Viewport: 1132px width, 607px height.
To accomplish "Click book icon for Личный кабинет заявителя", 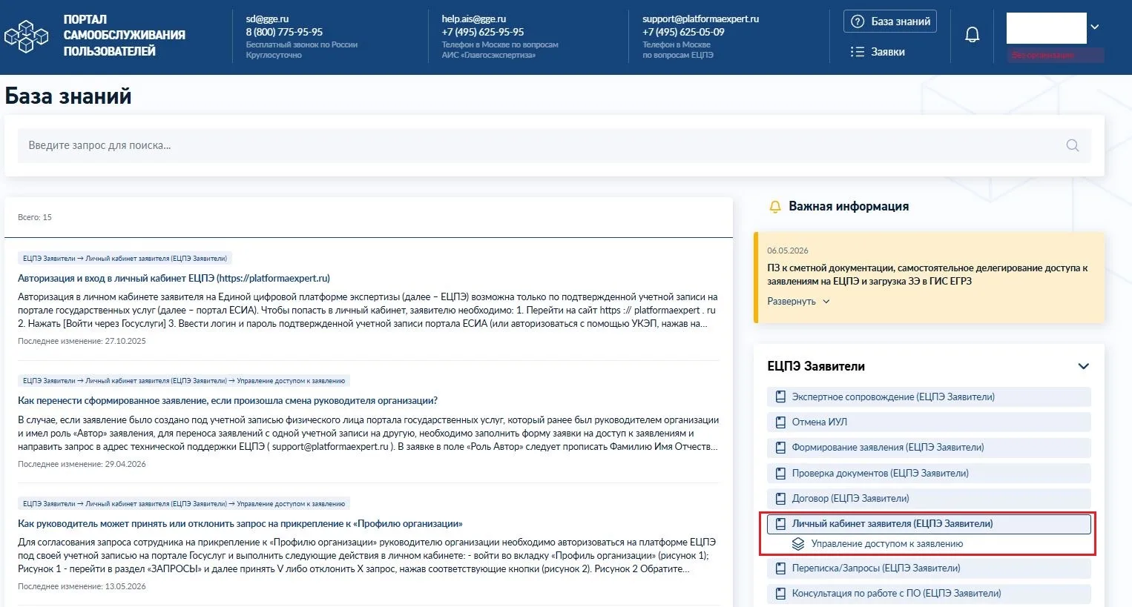I will tap(780, 524).
